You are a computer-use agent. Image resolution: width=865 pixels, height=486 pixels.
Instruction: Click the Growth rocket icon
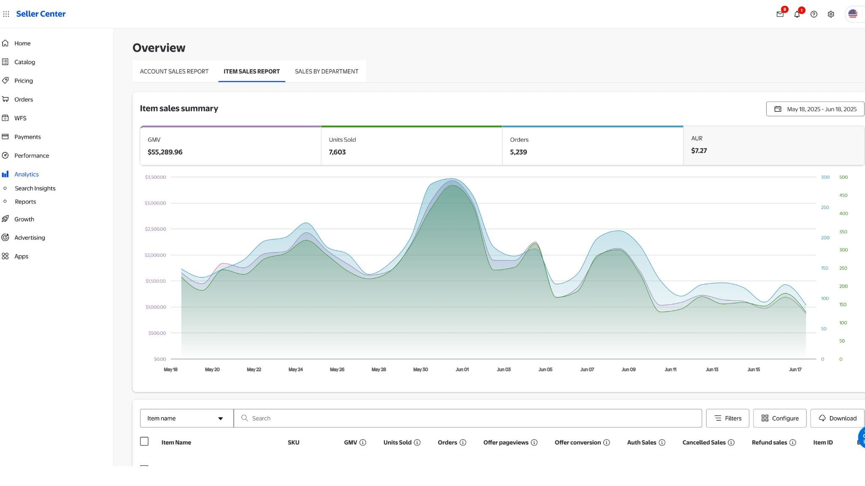click(5, 219)
